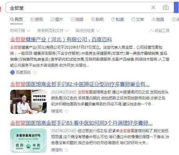The height and width of the screenshot is (155, 179).
Task: Switch to the 图片 images tab
Action: [x=57, y=19]
